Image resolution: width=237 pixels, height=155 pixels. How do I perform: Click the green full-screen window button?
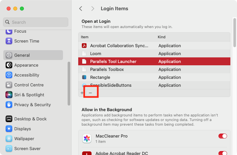(x=22, y=9)
